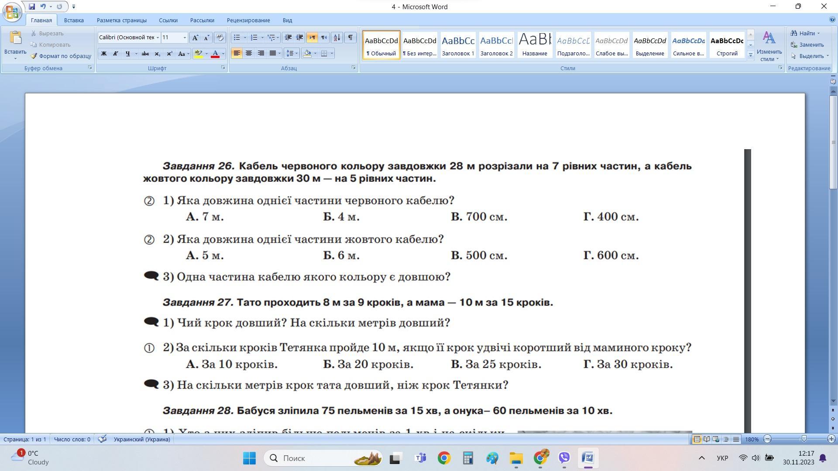Switch to Full Screen Reading view
Viewport: 838px width, 471px height.
pyautogui.click(x=707, y=439)
